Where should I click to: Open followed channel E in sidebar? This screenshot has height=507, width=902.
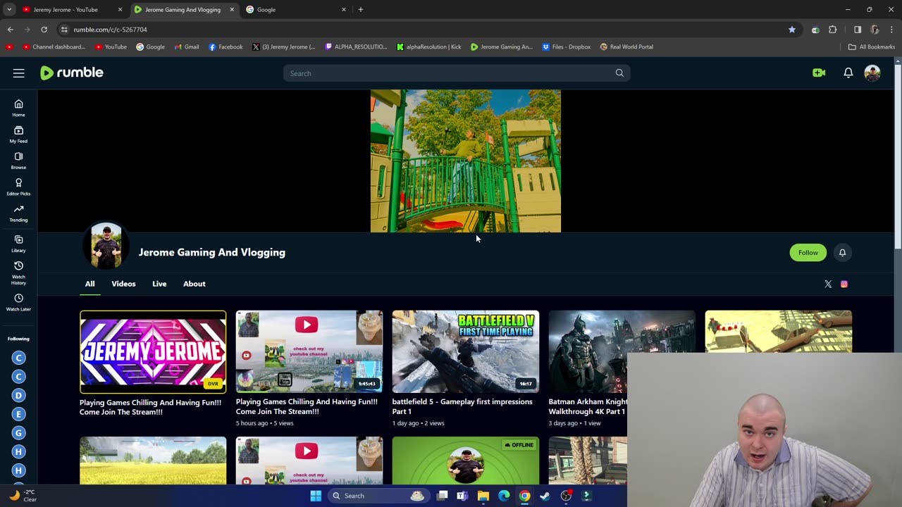click(x=19, y=414)
